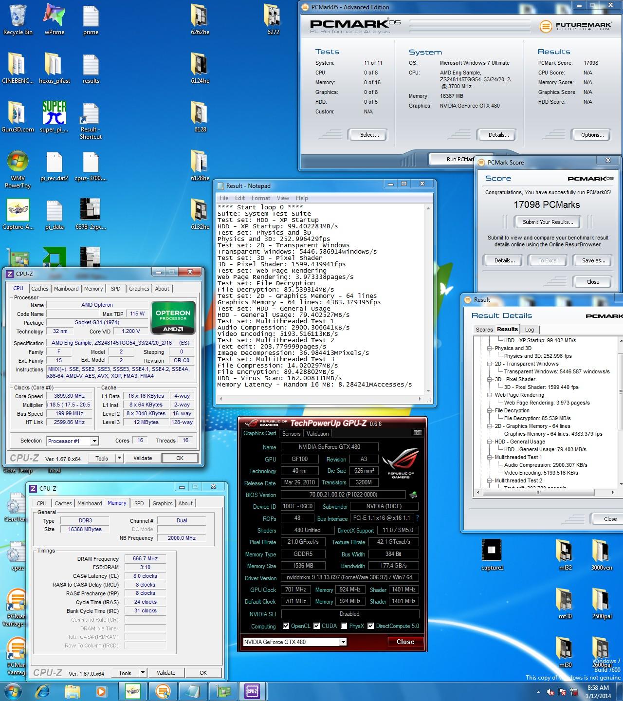Open the ml32 folder on desktop
This screenshot has height=701, width=623.
pos(565,555)
